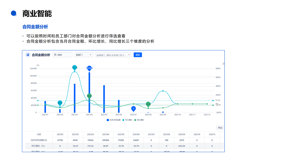294x165 pixels.
Task: Click the blue 0 minimum pin at 202107
Action: point(133,108)
